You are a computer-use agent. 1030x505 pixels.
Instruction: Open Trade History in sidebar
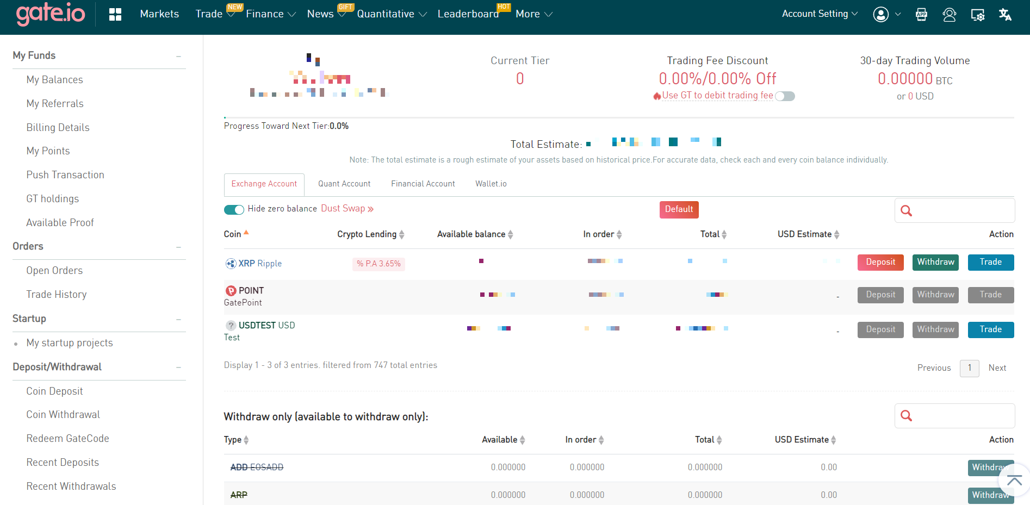pos(57,295)
